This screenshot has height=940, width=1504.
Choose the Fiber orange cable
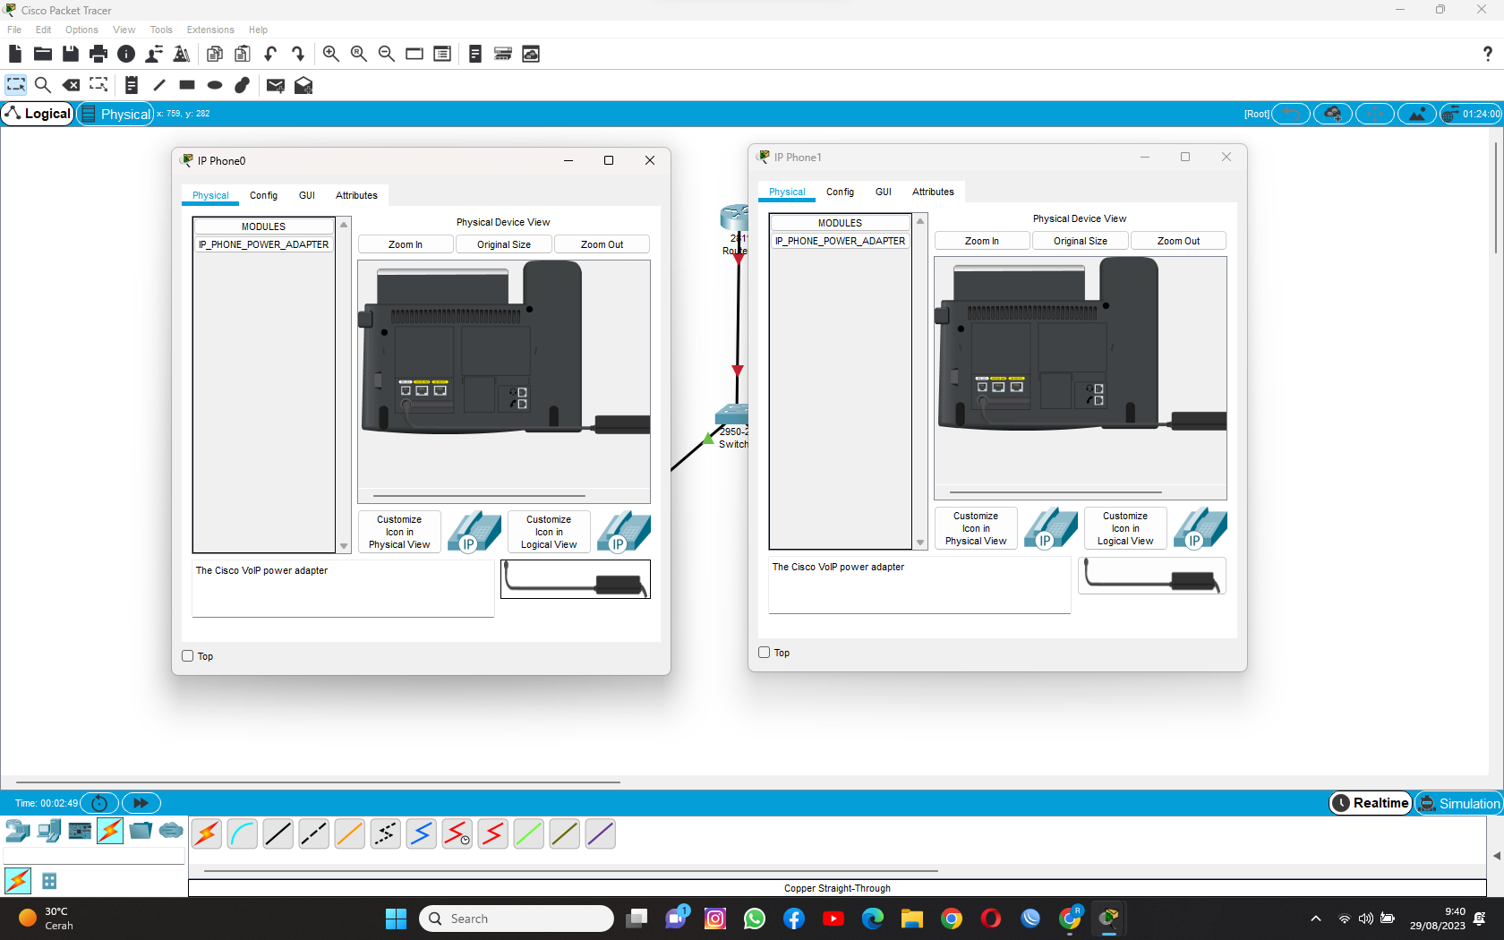tap(350, 833)
